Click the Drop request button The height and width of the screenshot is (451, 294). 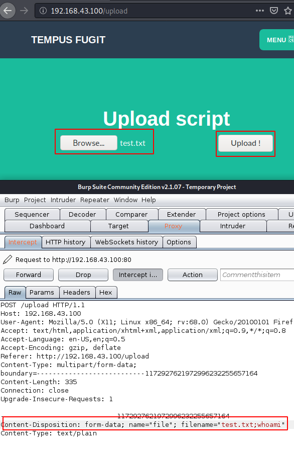(83, 275)
